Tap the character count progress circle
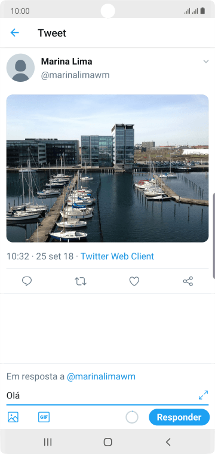 (132, 417)
